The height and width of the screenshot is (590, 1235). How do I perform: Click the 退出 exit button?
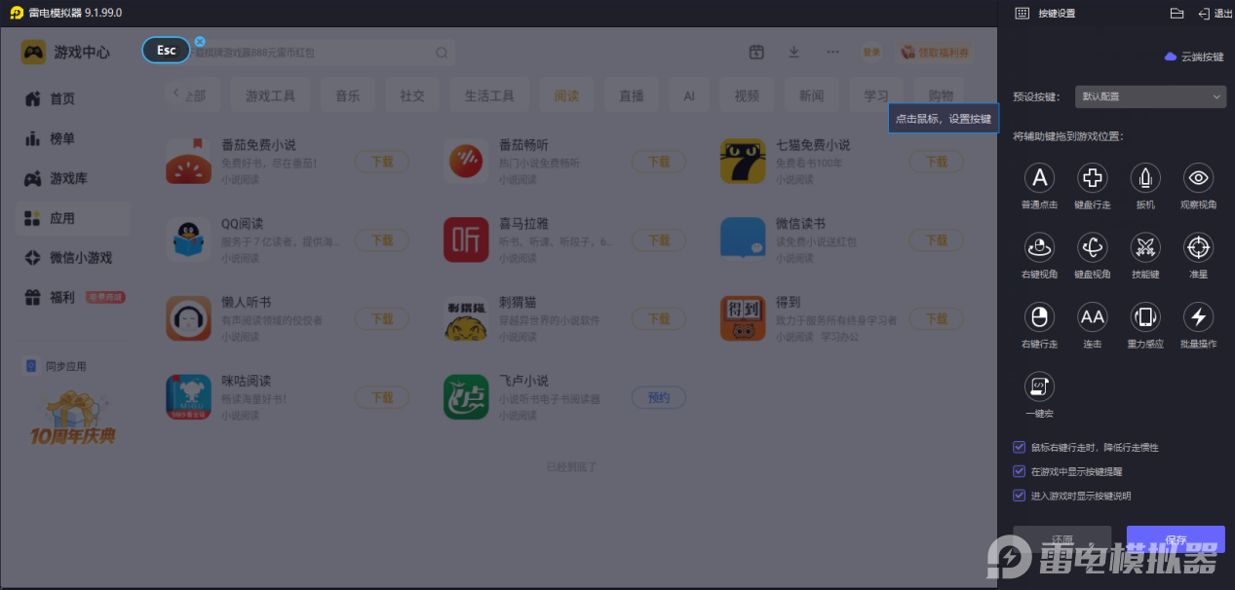click(1216, 14)
